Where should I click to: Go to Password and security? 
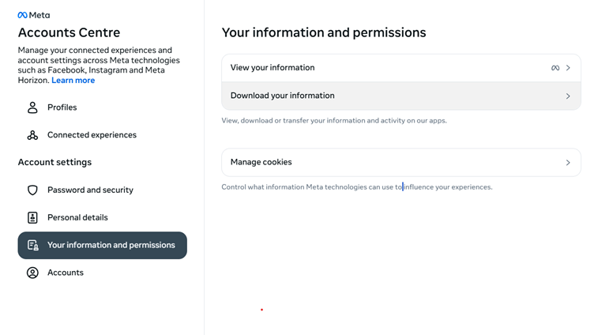coord(102,190)
